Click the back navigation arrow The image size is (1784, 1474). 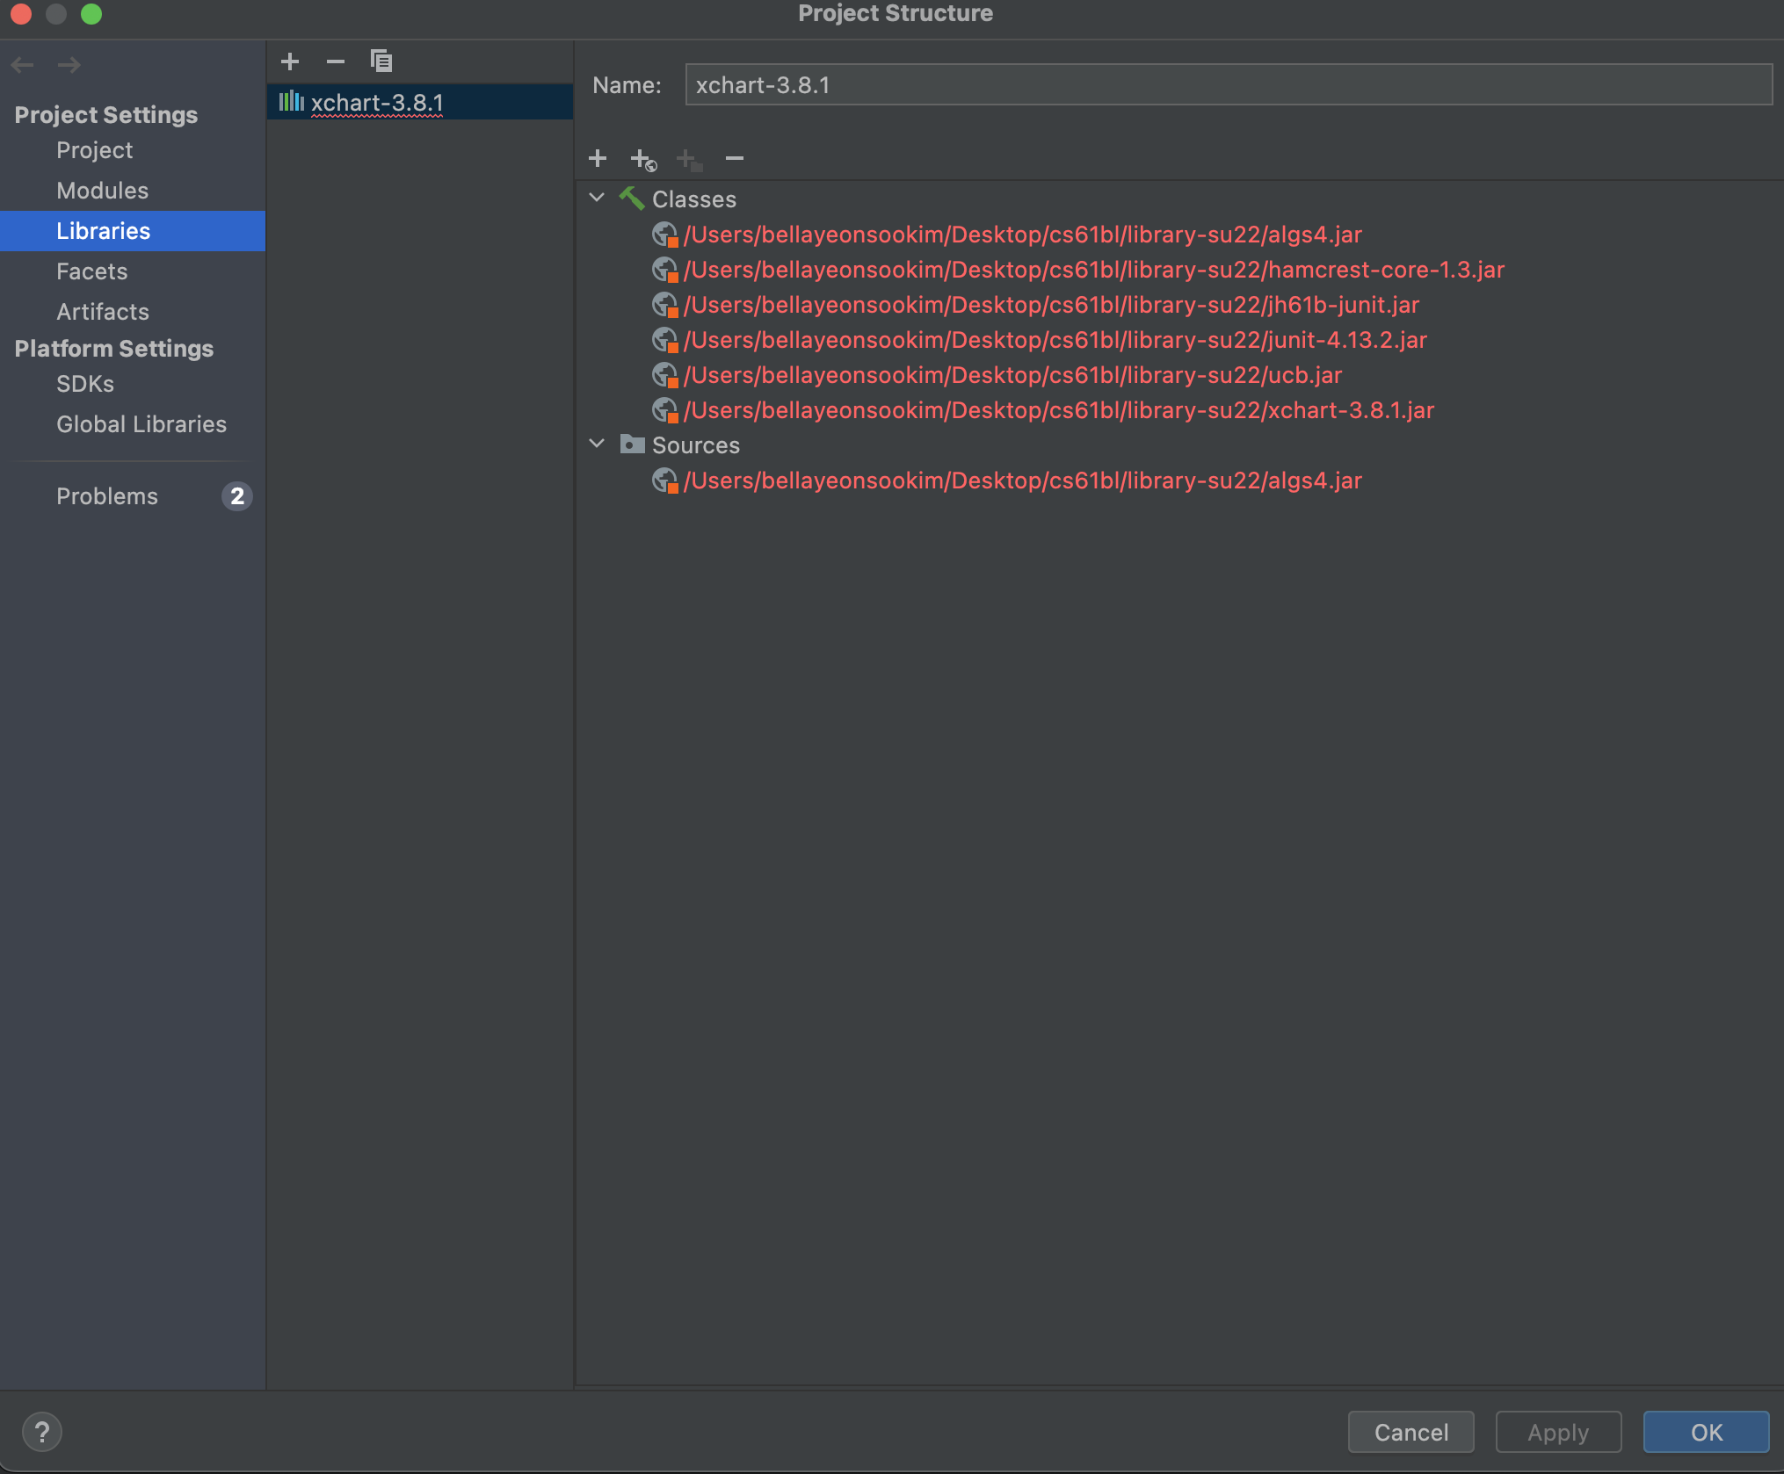pos(23,65)
